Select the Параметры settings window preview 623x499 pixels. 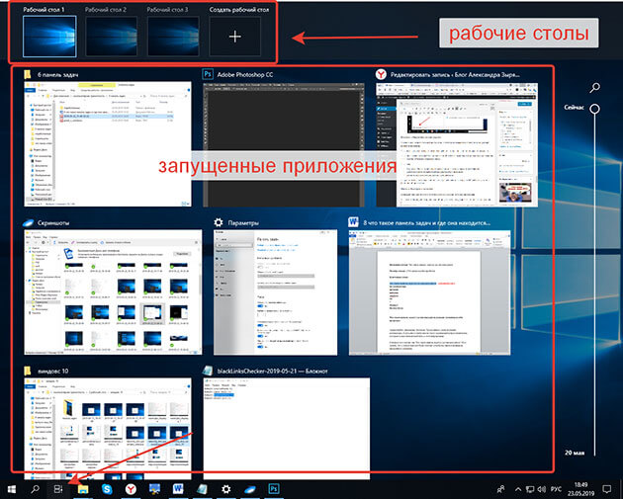(275, 292)
